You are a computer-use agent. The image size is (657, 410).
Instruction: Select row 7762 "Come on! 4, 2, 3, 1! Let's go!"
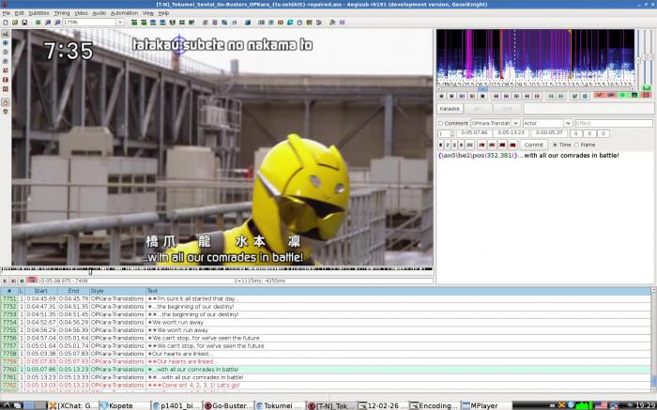pyautogui.click(x=325, y=385)
